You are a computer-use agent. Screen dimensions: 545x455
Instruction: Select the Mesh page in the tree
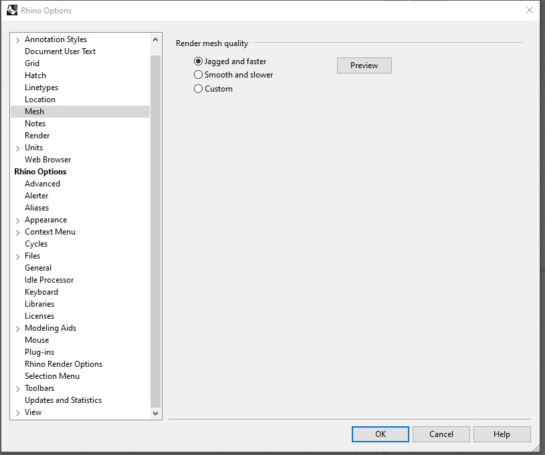tap(80, 112)
